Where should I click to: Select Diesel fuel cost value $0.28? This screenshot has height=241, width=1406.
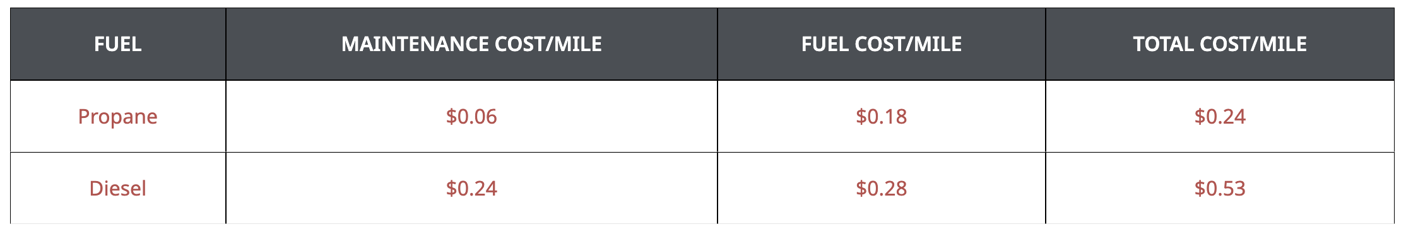click(882, 188)
